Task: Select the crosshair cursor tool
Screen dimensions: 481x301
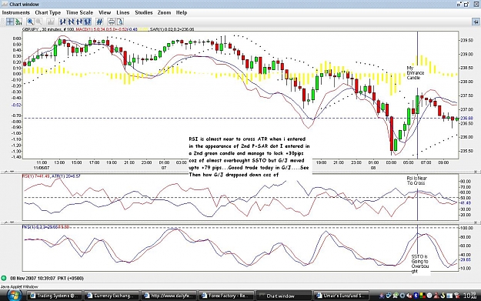Action: (10, 22)
